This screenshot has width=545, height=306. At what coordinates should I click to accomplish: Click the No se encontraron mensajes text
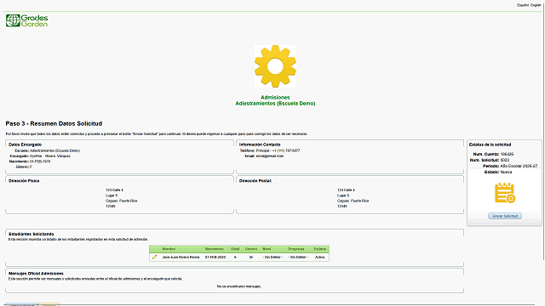[239, 286]
